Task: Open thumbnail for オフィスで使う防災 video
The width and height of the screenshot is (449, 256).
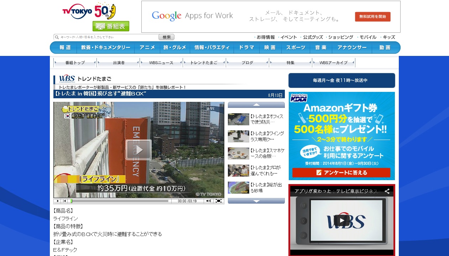Action: point(238,119)
